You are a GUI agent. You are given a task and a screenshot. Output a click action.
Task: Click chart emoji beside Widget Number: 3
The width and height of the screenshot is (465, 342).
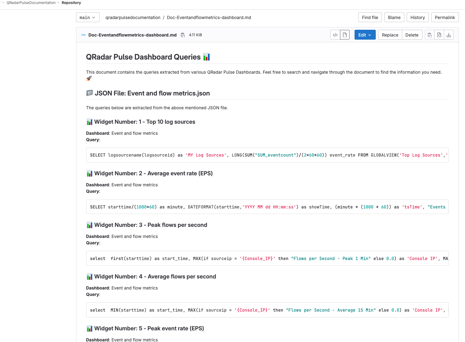coord(90,225)
